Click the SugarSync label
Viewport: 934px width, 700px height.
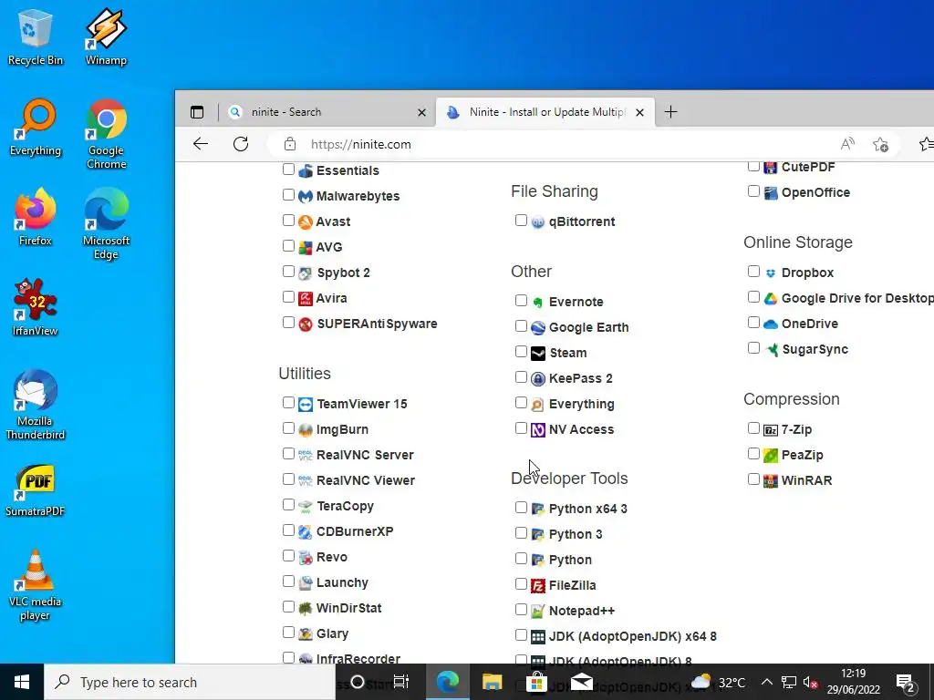coord(815,349)
